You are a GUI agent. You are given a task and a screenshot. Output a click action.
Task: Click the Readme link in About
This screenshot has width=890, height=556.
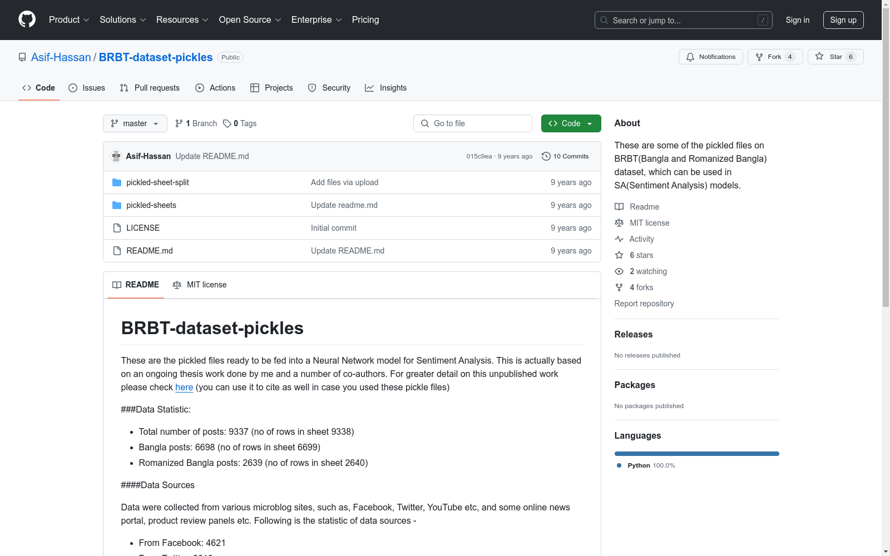637,207
